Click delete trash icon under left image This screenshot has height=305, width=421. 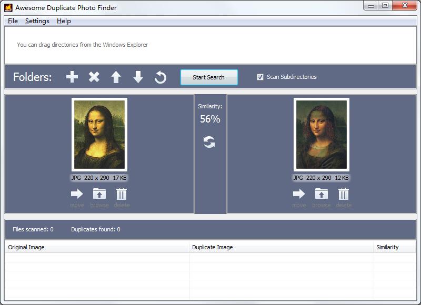coord(122,194)
